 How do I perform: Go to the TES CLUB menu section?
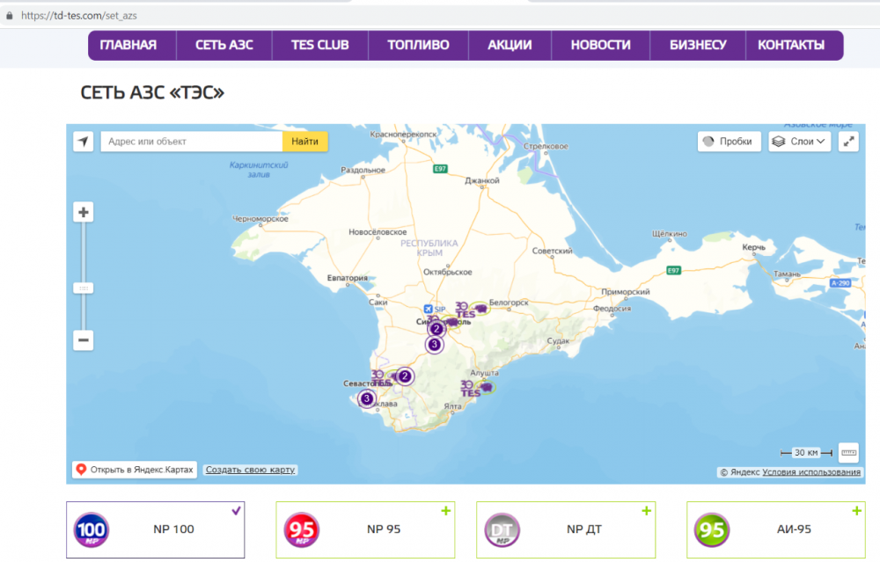tap(320, 46)
